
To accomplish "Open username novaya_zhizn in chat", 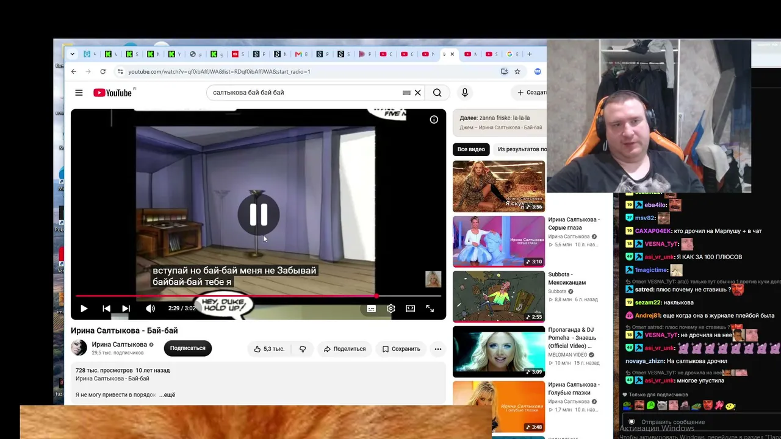I will coord(644,361).
